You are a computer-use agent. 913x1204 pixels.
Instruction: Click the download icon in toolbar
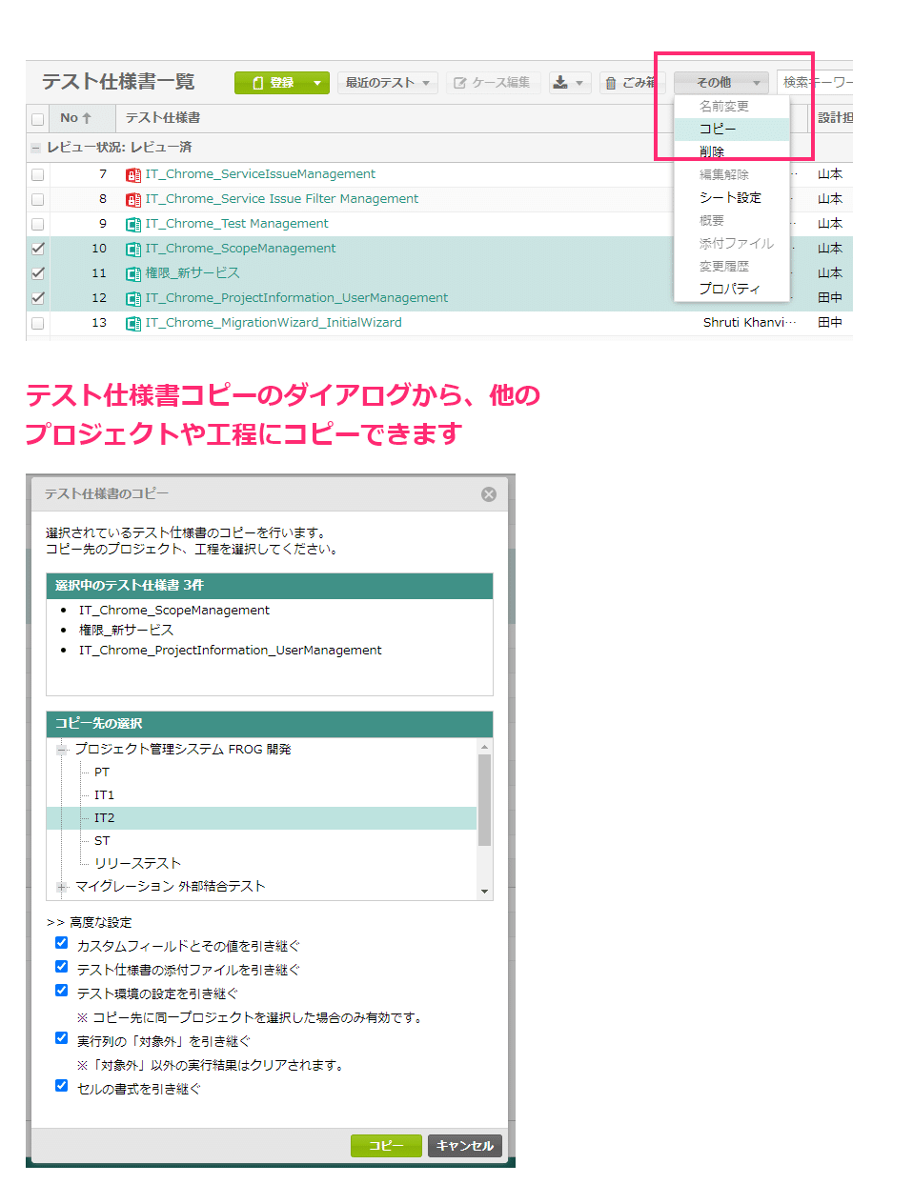(x=561, y=83)
